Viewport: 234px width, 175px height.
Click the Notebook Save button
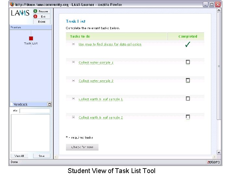42,156
